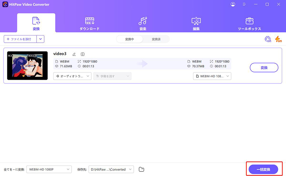This screenshot has height=176, width=286.
Task: Toggle lightning fast conversion icon
Action: pyautogui.click(x=278, y=39)
